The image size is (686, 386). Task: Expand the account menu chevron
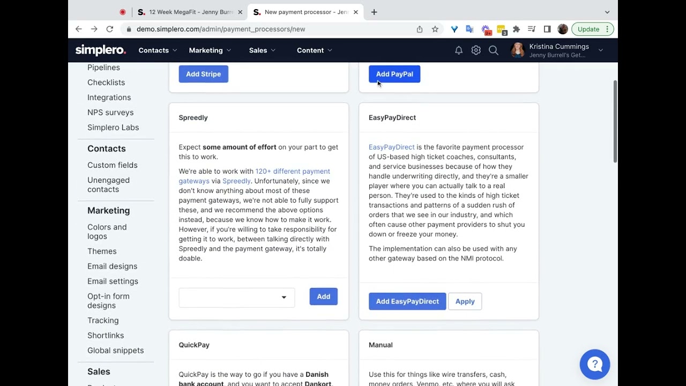coord(601,50)
